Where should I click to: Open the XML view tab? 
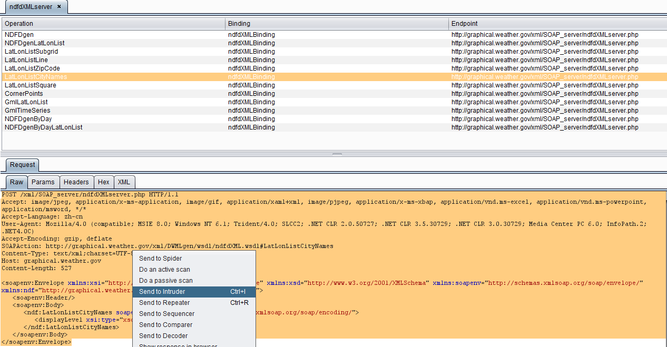[x=124, y=182]
